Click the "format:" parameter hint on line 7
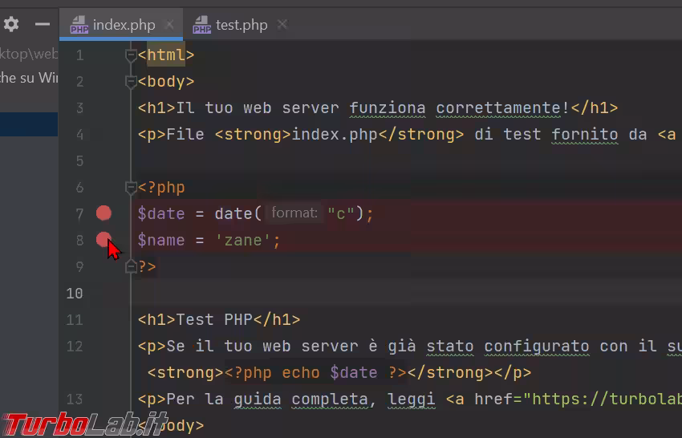 click(x=294, y=213)
